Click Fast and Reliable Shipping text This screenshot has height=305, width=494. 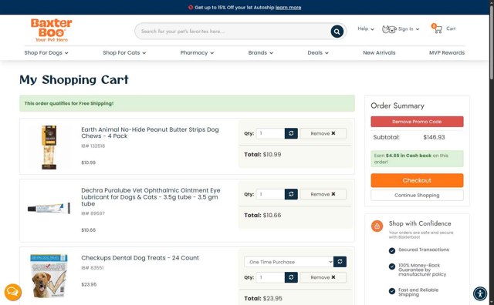coord(418,292)
